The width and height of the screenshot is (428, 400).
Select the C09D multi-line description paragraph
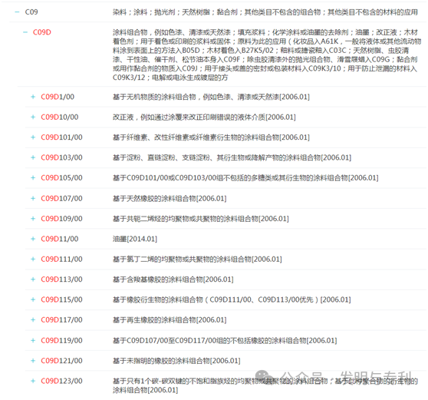pos(267,55)
